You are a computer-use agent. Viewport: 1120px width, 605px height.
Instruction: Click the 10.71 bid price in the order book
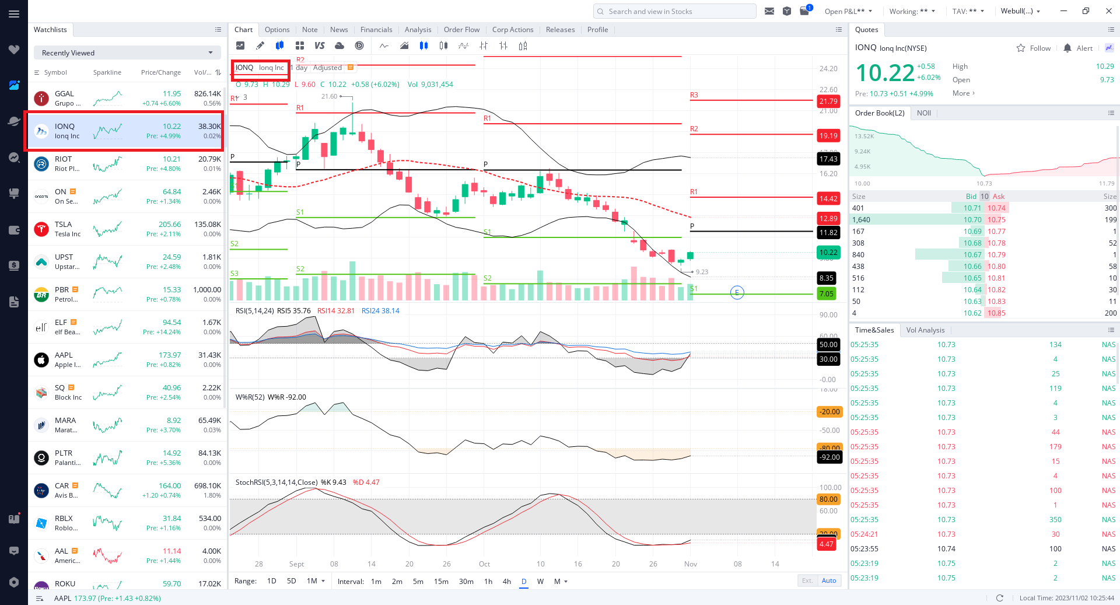click(x=972, y=208)
